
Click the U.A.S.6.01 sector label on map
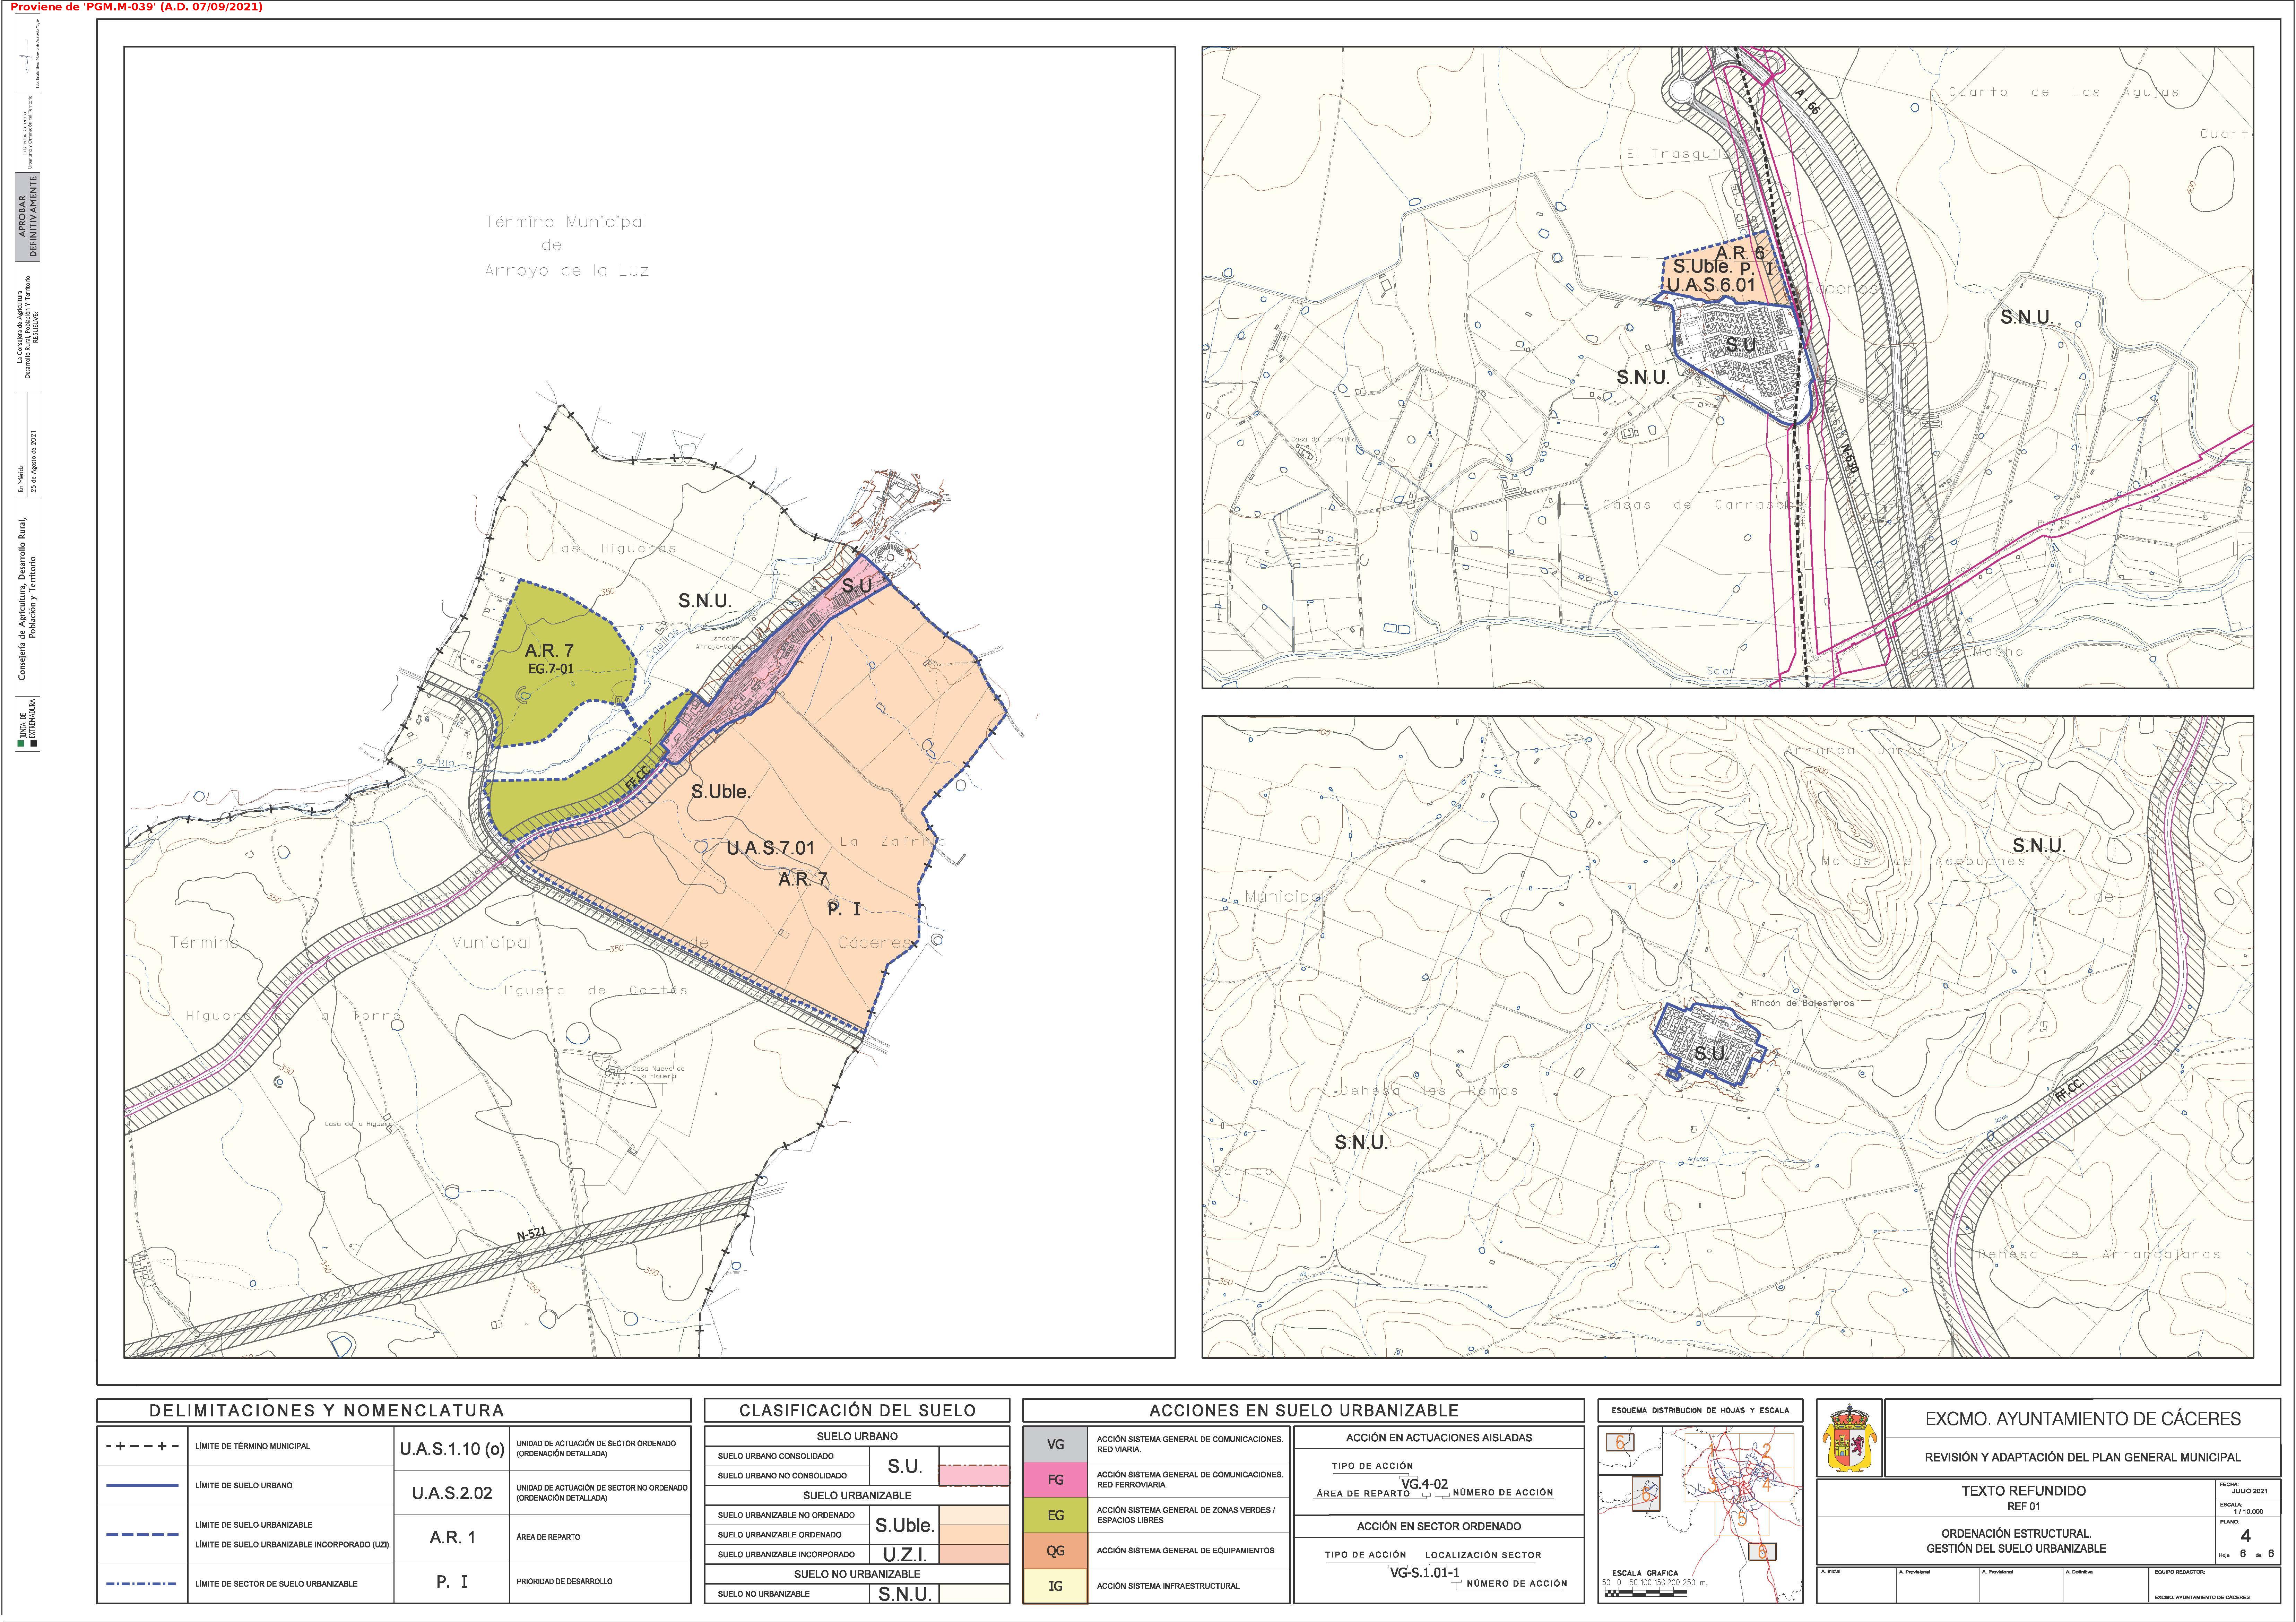(x=1711, y=285)
